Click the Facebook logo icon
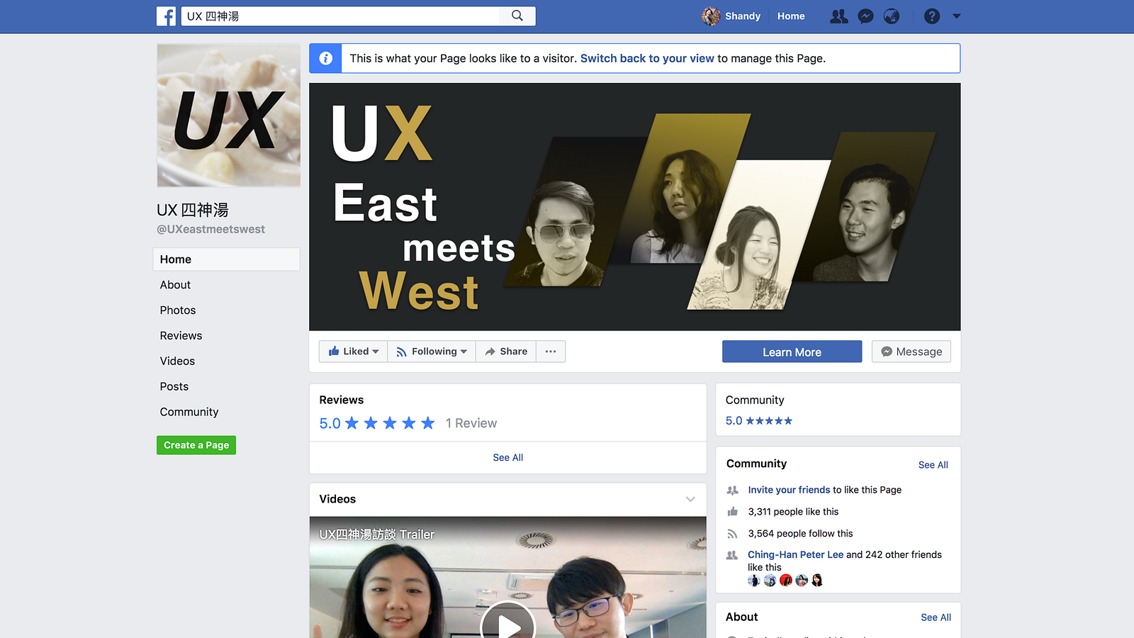This screenshot has width=1134, height=638. pyautogui.click(x=166, y=16)
